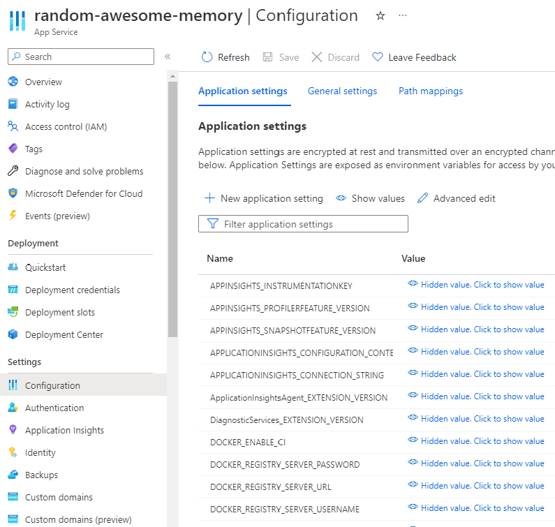This screenshot has height=527, width=555.
Task: Click the Access control (IAM) people icon
Action: pos(13,126)
